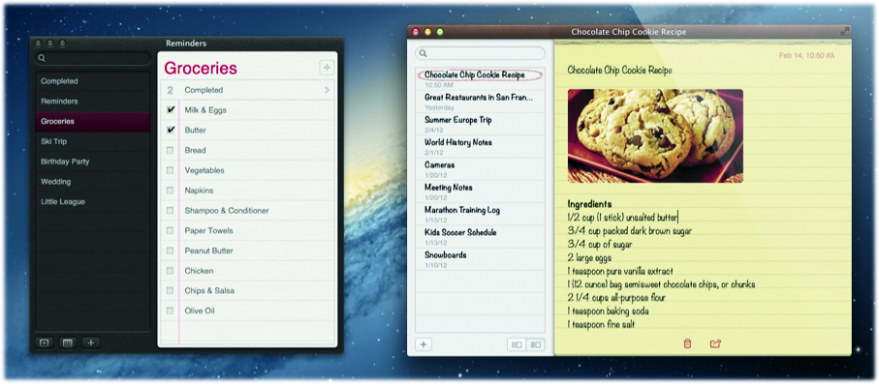
Task: Switch Notes to the folders-list layout icon
Action: 517,344
